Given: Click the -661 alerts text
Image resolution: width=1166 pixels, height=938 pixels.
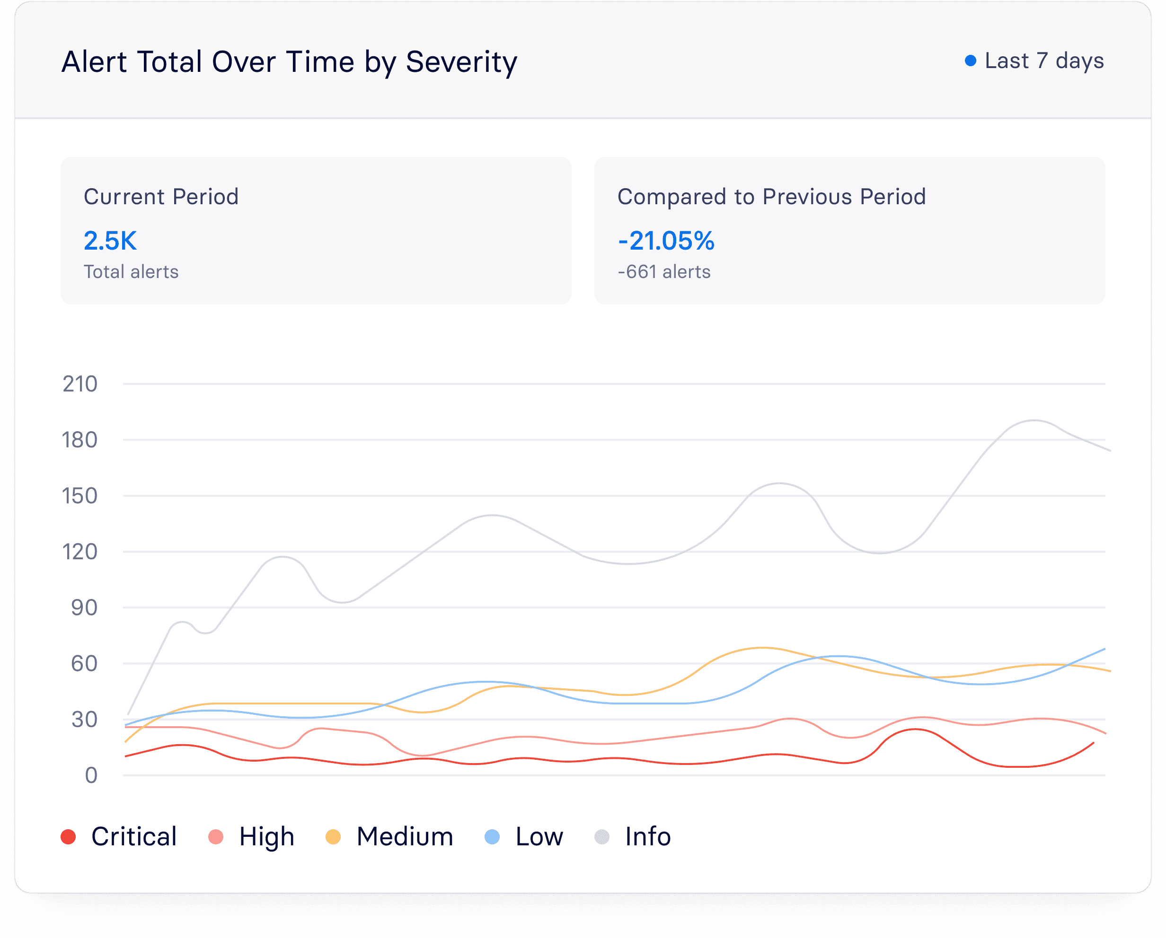Looking at the screenshot, I should [664, 272].
